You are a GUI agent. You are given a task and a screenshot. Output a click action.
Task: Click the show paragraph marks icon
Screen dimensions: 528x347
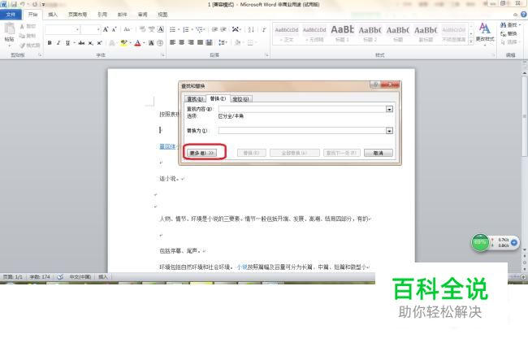264,29
